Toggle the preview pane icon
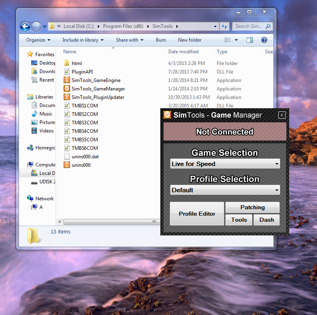The width and height of the screenshot is (317, 315). point(250,40)
